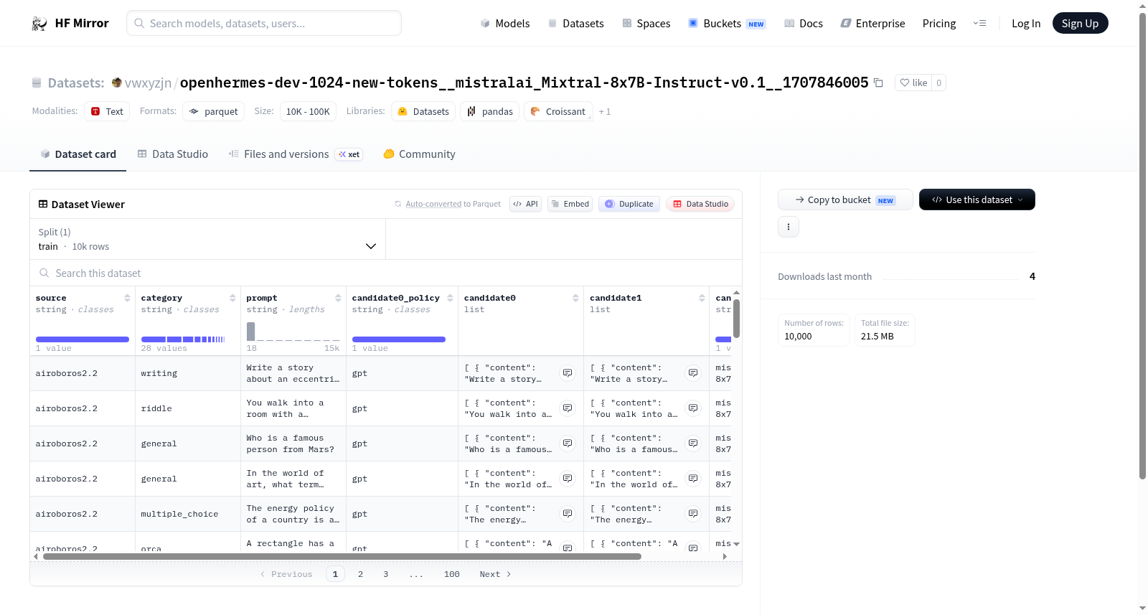The height and width of the screenshot is (615, 1148).
Task: Sort by the candidate0_policy column
Action: point(450,298)
